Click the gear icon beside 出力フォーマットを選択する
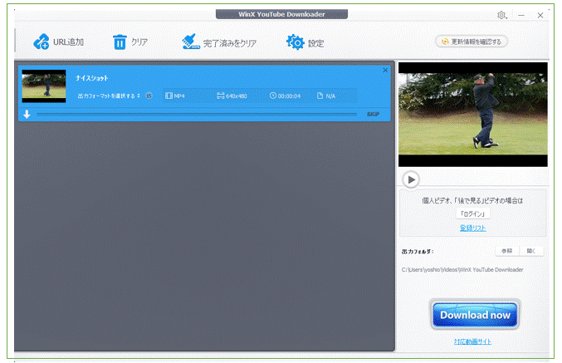Screen dimensions: 562x363 click(x=149, y=96)
